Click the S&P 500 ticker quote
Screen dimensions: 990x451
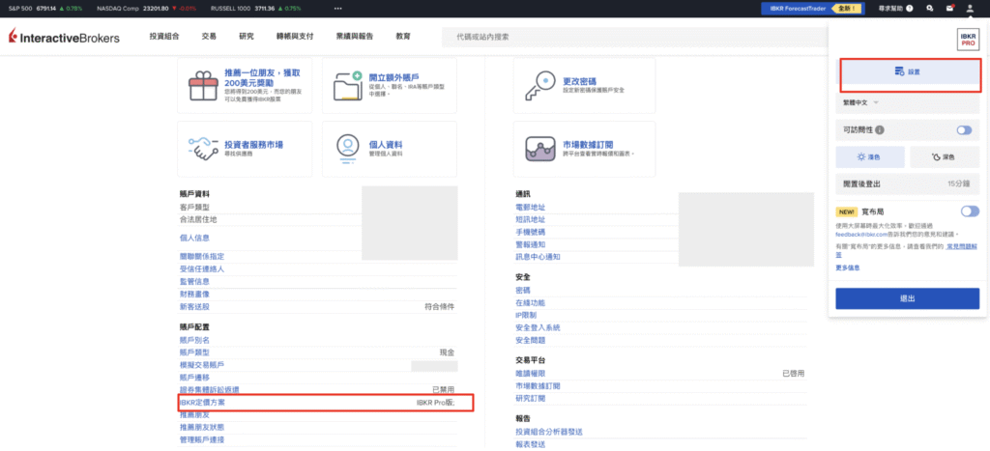45,9
